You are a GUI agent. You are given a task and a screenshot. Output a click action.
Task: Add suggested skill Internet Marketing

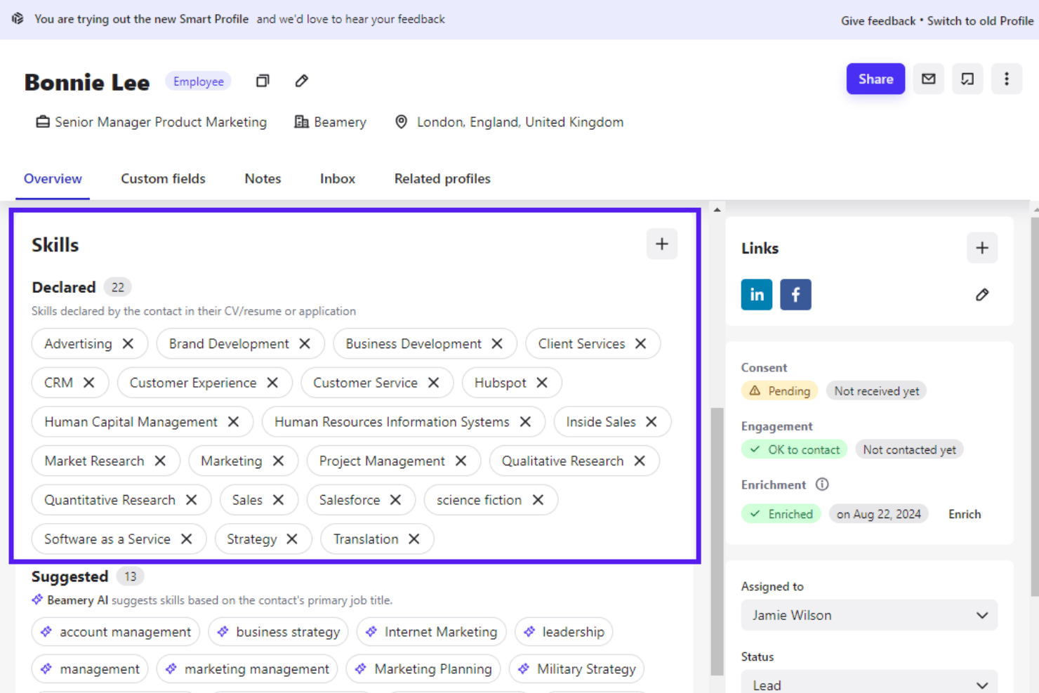coord(432,631)
